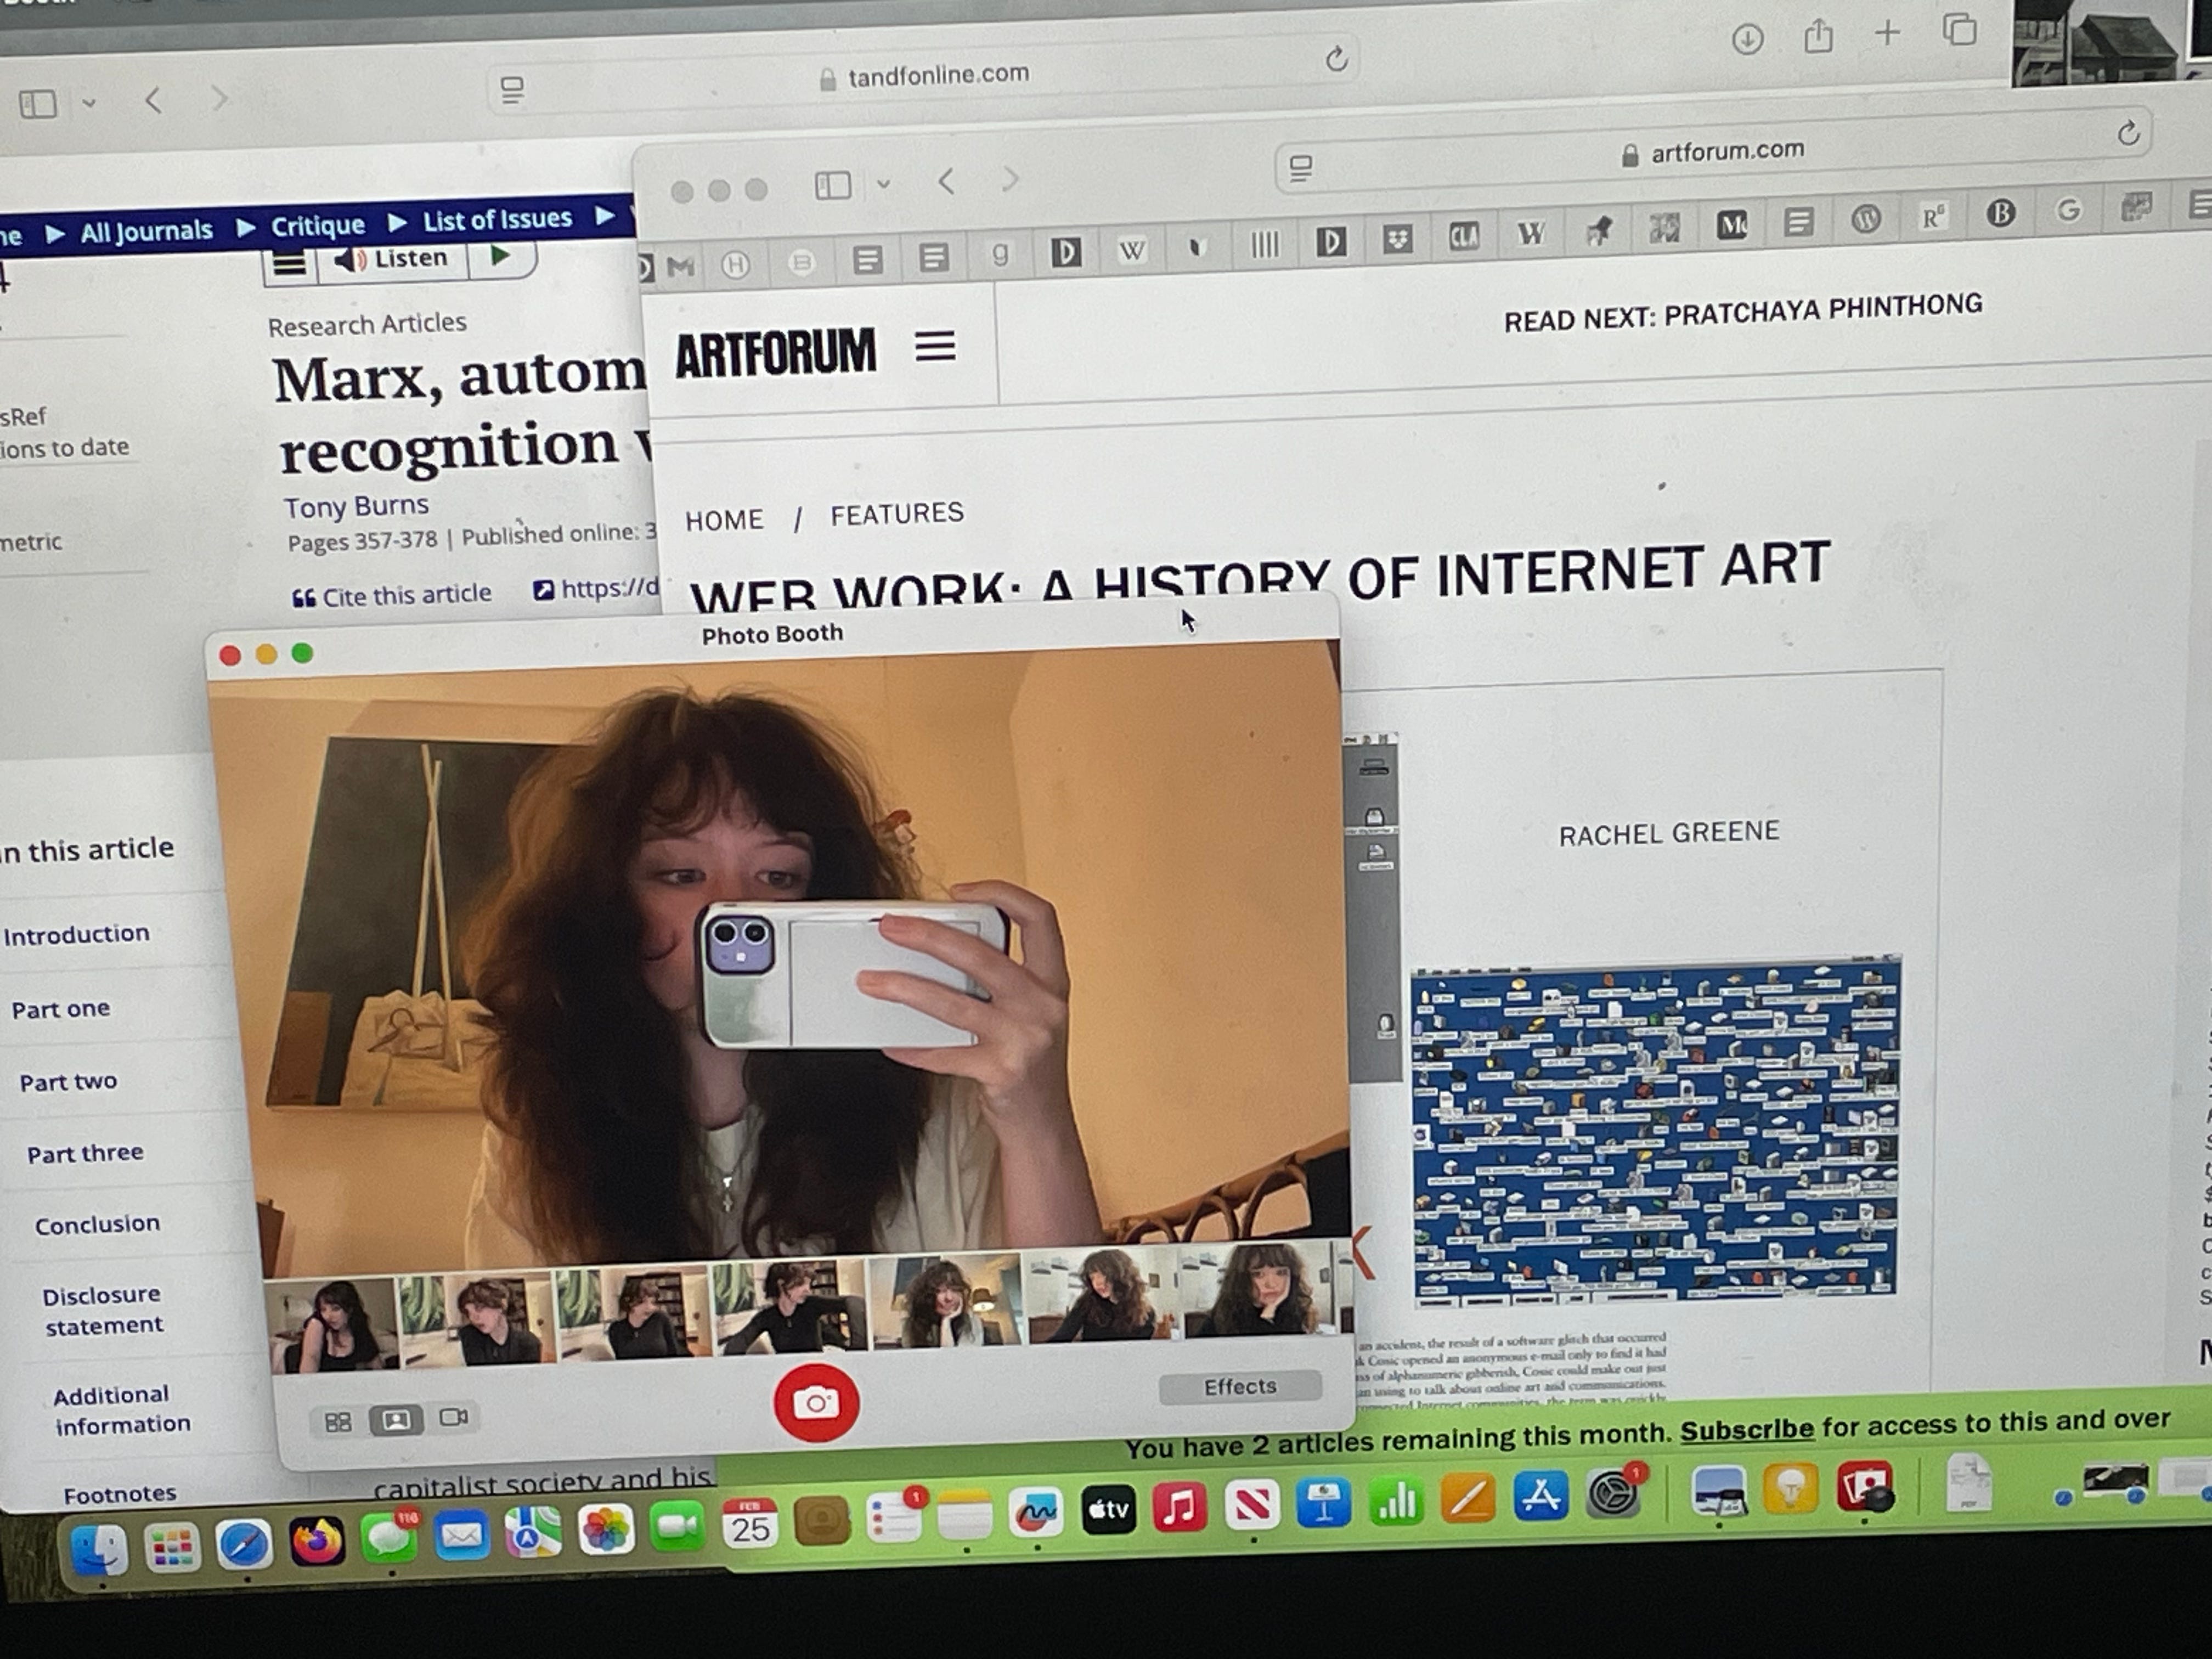Jump to Part three of the article
Screen dimensions: 2212x1659
coord(85,1154)
